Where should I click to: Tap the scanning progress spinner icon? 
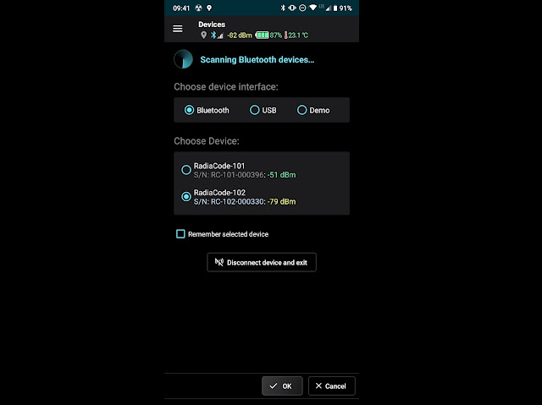click(x=183, y=59)
